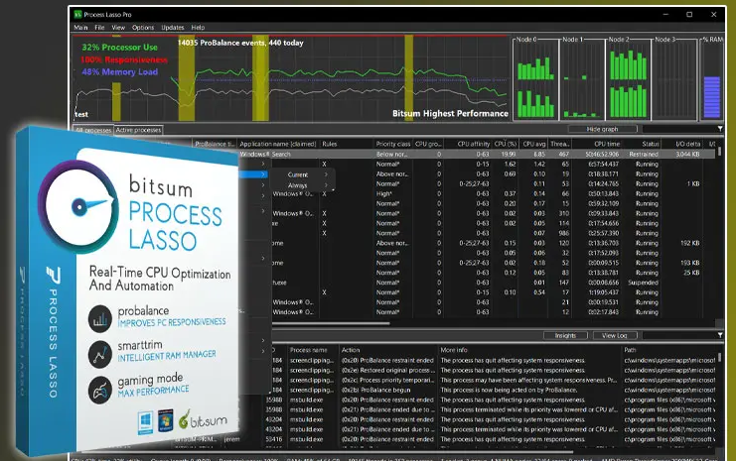Click the process list vertical scrollbar thumb
This screenshot has height=461, width=736.
tap(719, 152)
